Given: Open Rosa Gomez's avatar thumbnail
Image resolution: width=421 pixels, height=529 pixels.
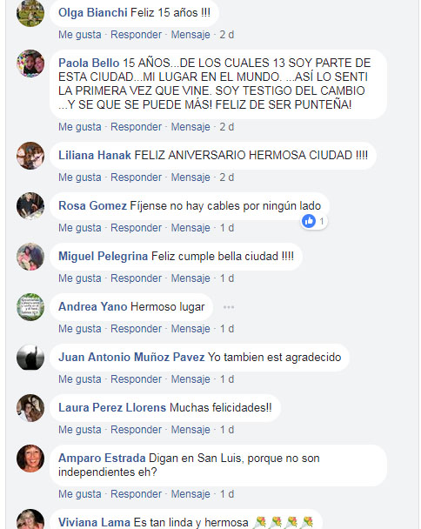Looking at the screenshot, I should coord(30,206).
